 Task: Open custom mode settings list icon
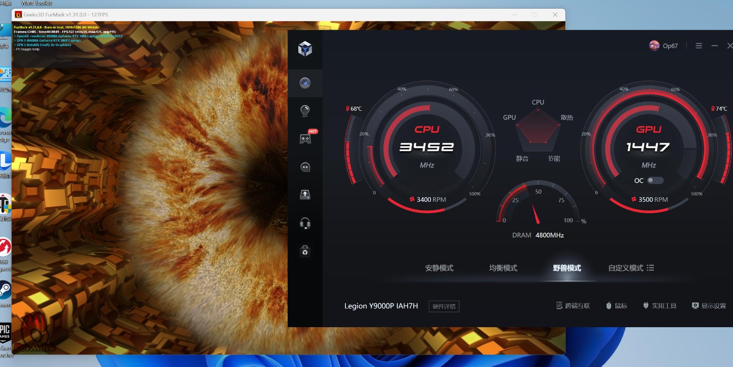pos(651,268)
